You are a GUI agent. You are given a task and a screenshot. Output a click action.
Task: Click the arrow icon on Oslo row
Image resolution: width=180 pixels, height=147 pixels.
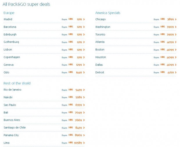click(84, 72)
